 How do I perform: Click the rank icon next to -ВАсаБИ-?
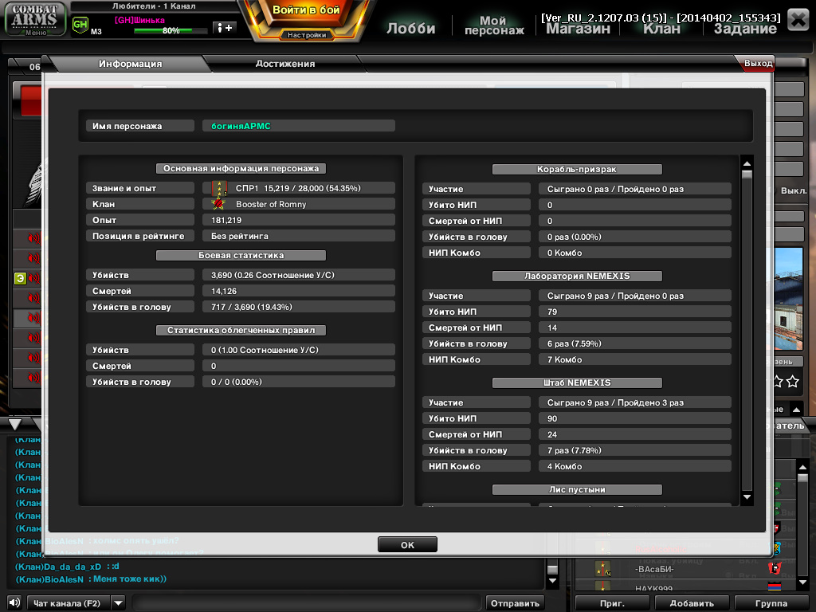[x=602, y=569]
